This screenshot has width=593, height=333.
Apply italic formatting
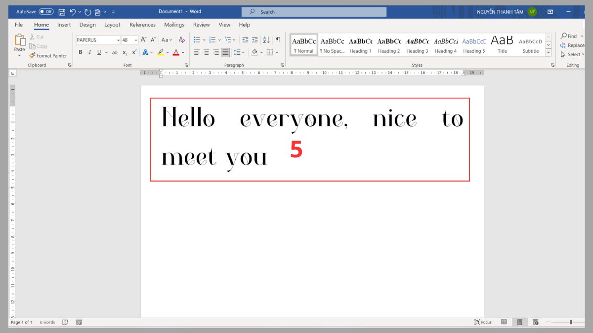(89, 51)
